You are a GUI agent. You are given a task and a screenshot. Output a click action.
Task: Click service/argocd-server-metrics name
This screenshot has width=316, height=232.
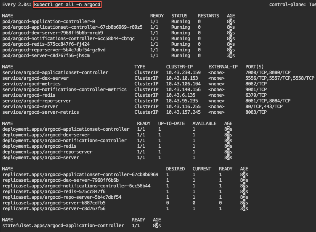point(40,112)
